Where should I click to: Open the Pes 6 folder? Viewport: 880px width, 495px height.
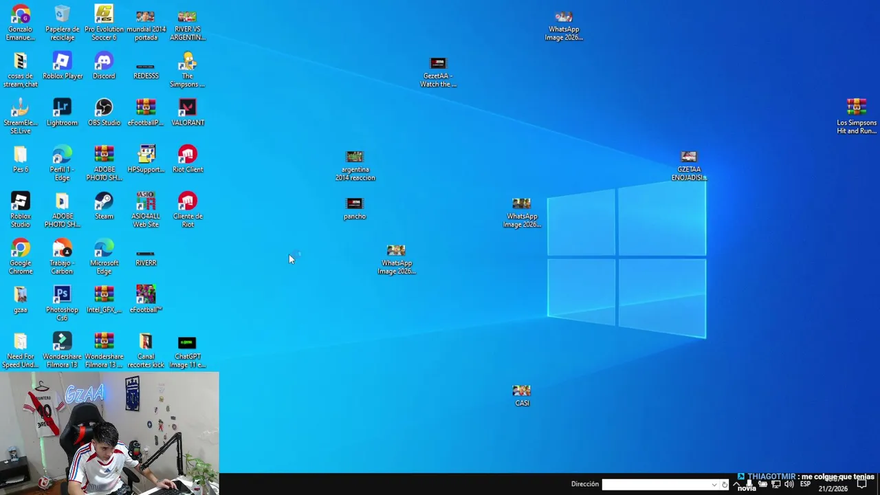click(21, 159)
